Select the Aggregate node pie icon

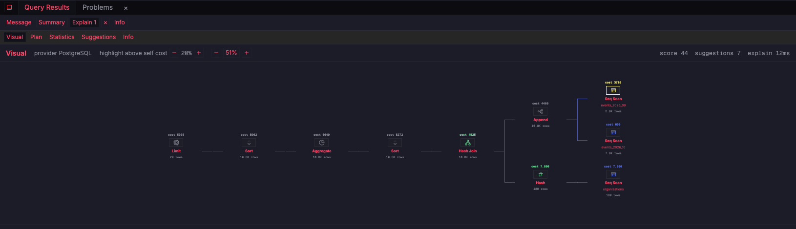coord(322,143)
